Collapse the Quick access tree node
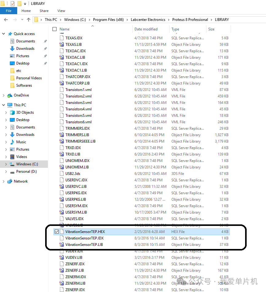Screen dimensions: 266x292 [x=4, y=34]
